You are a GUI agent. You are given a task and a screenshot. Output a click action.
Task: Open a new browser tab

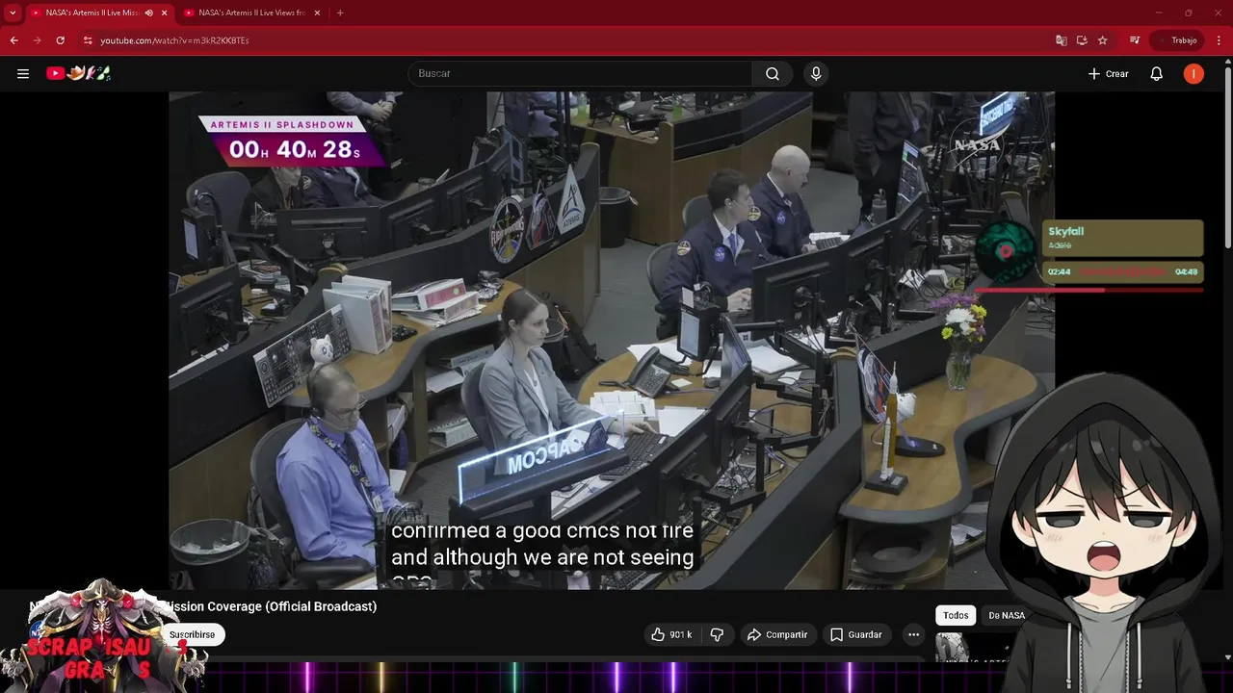[340, 13]
